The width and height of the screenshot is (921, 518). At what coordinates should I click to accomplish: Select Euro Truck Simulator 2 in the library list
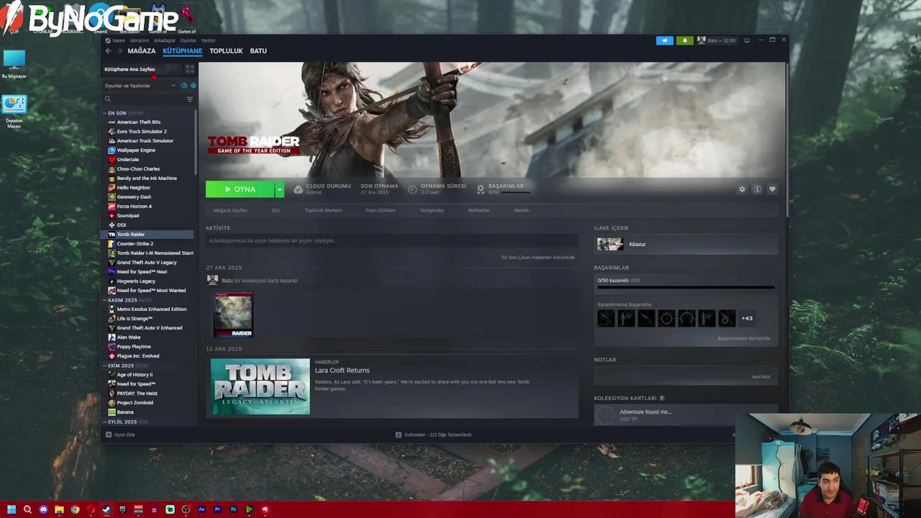[142, 132]
